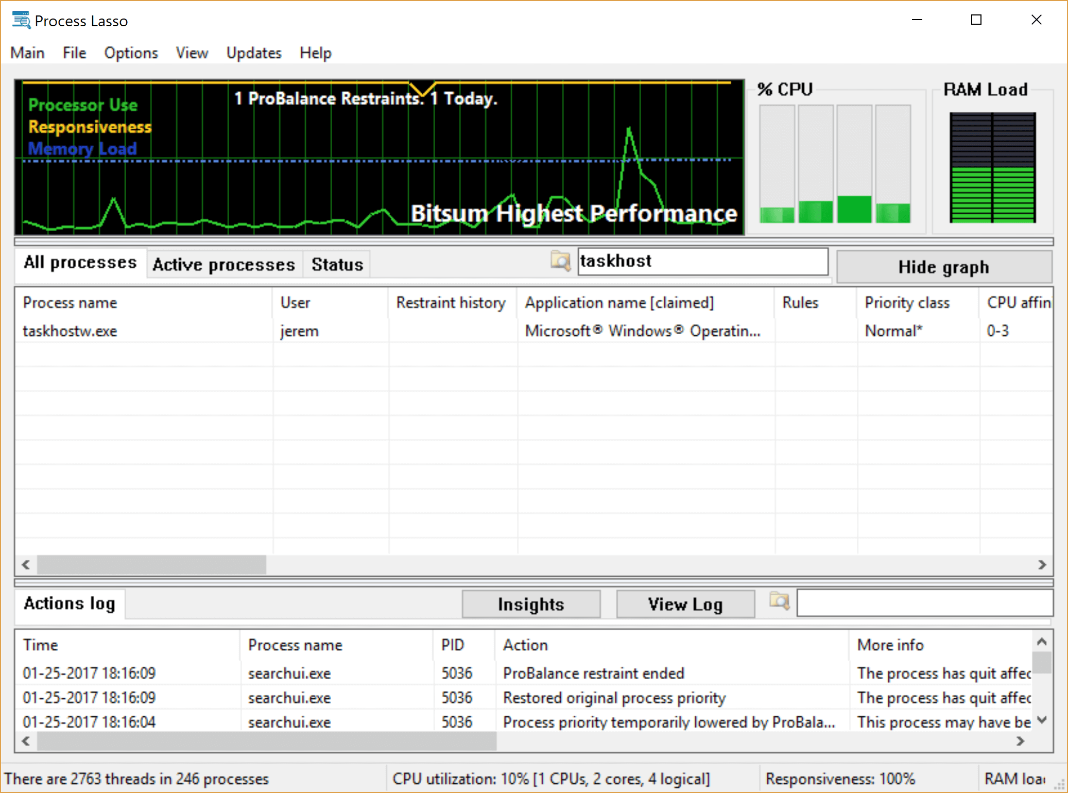Screen dimensions: 1068x793
Task: Click the threads and processes status bar text
Action: click(x=136, y=779)
